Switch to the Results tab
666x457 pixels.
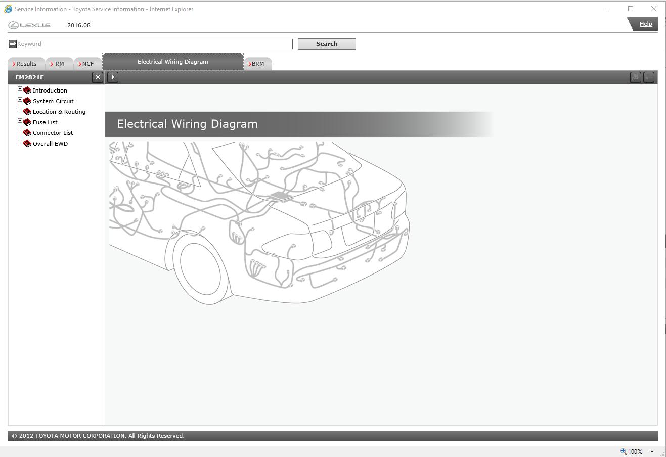pyautogui.click(x=26, y=64)
